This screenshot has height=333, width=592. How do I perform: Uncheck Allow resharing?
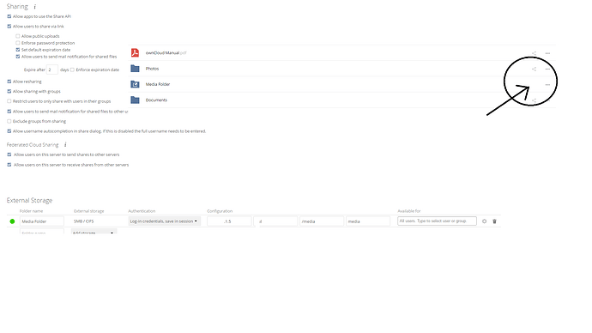pyautogui.click(x=9, y=82)
